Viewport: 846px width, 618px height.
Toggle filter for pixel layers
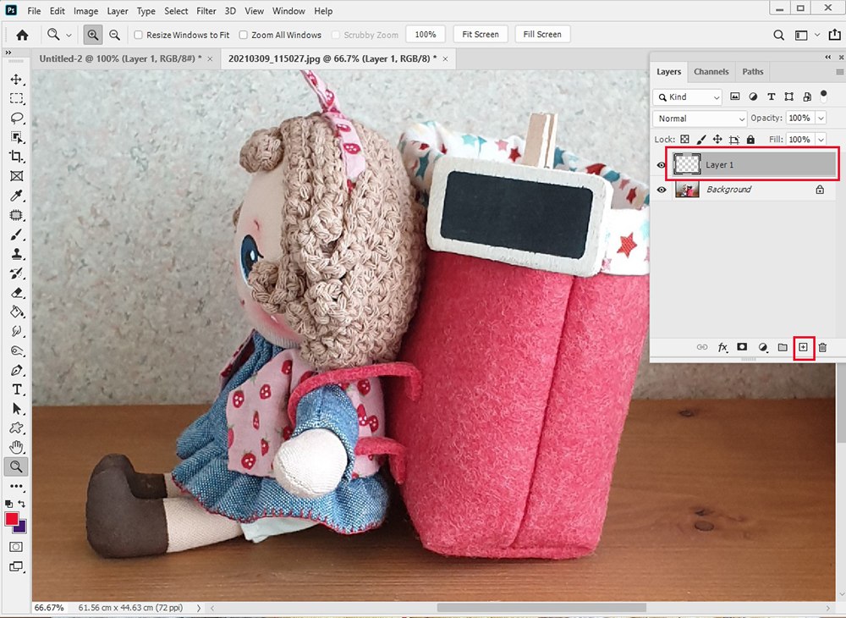click(735, 97)
